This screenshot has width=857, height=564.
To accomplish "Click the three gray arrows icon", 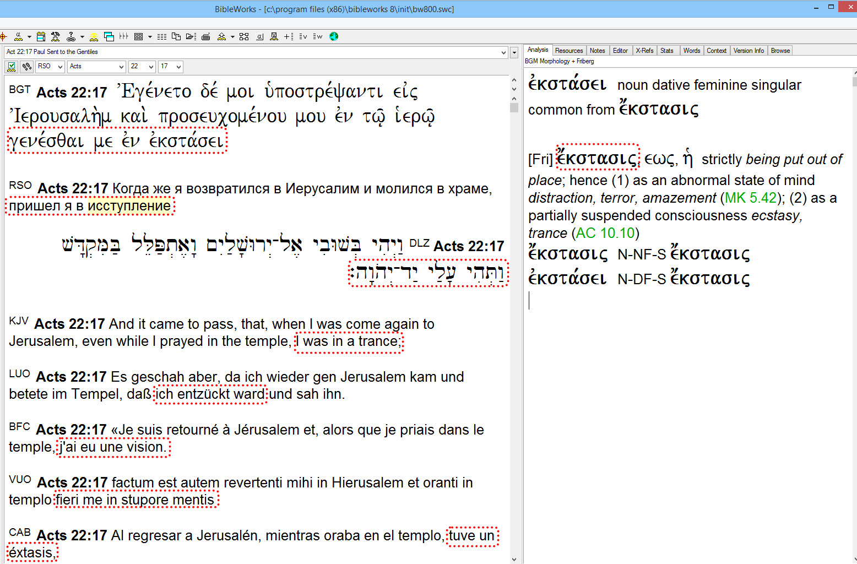I will tap(124, 36).
